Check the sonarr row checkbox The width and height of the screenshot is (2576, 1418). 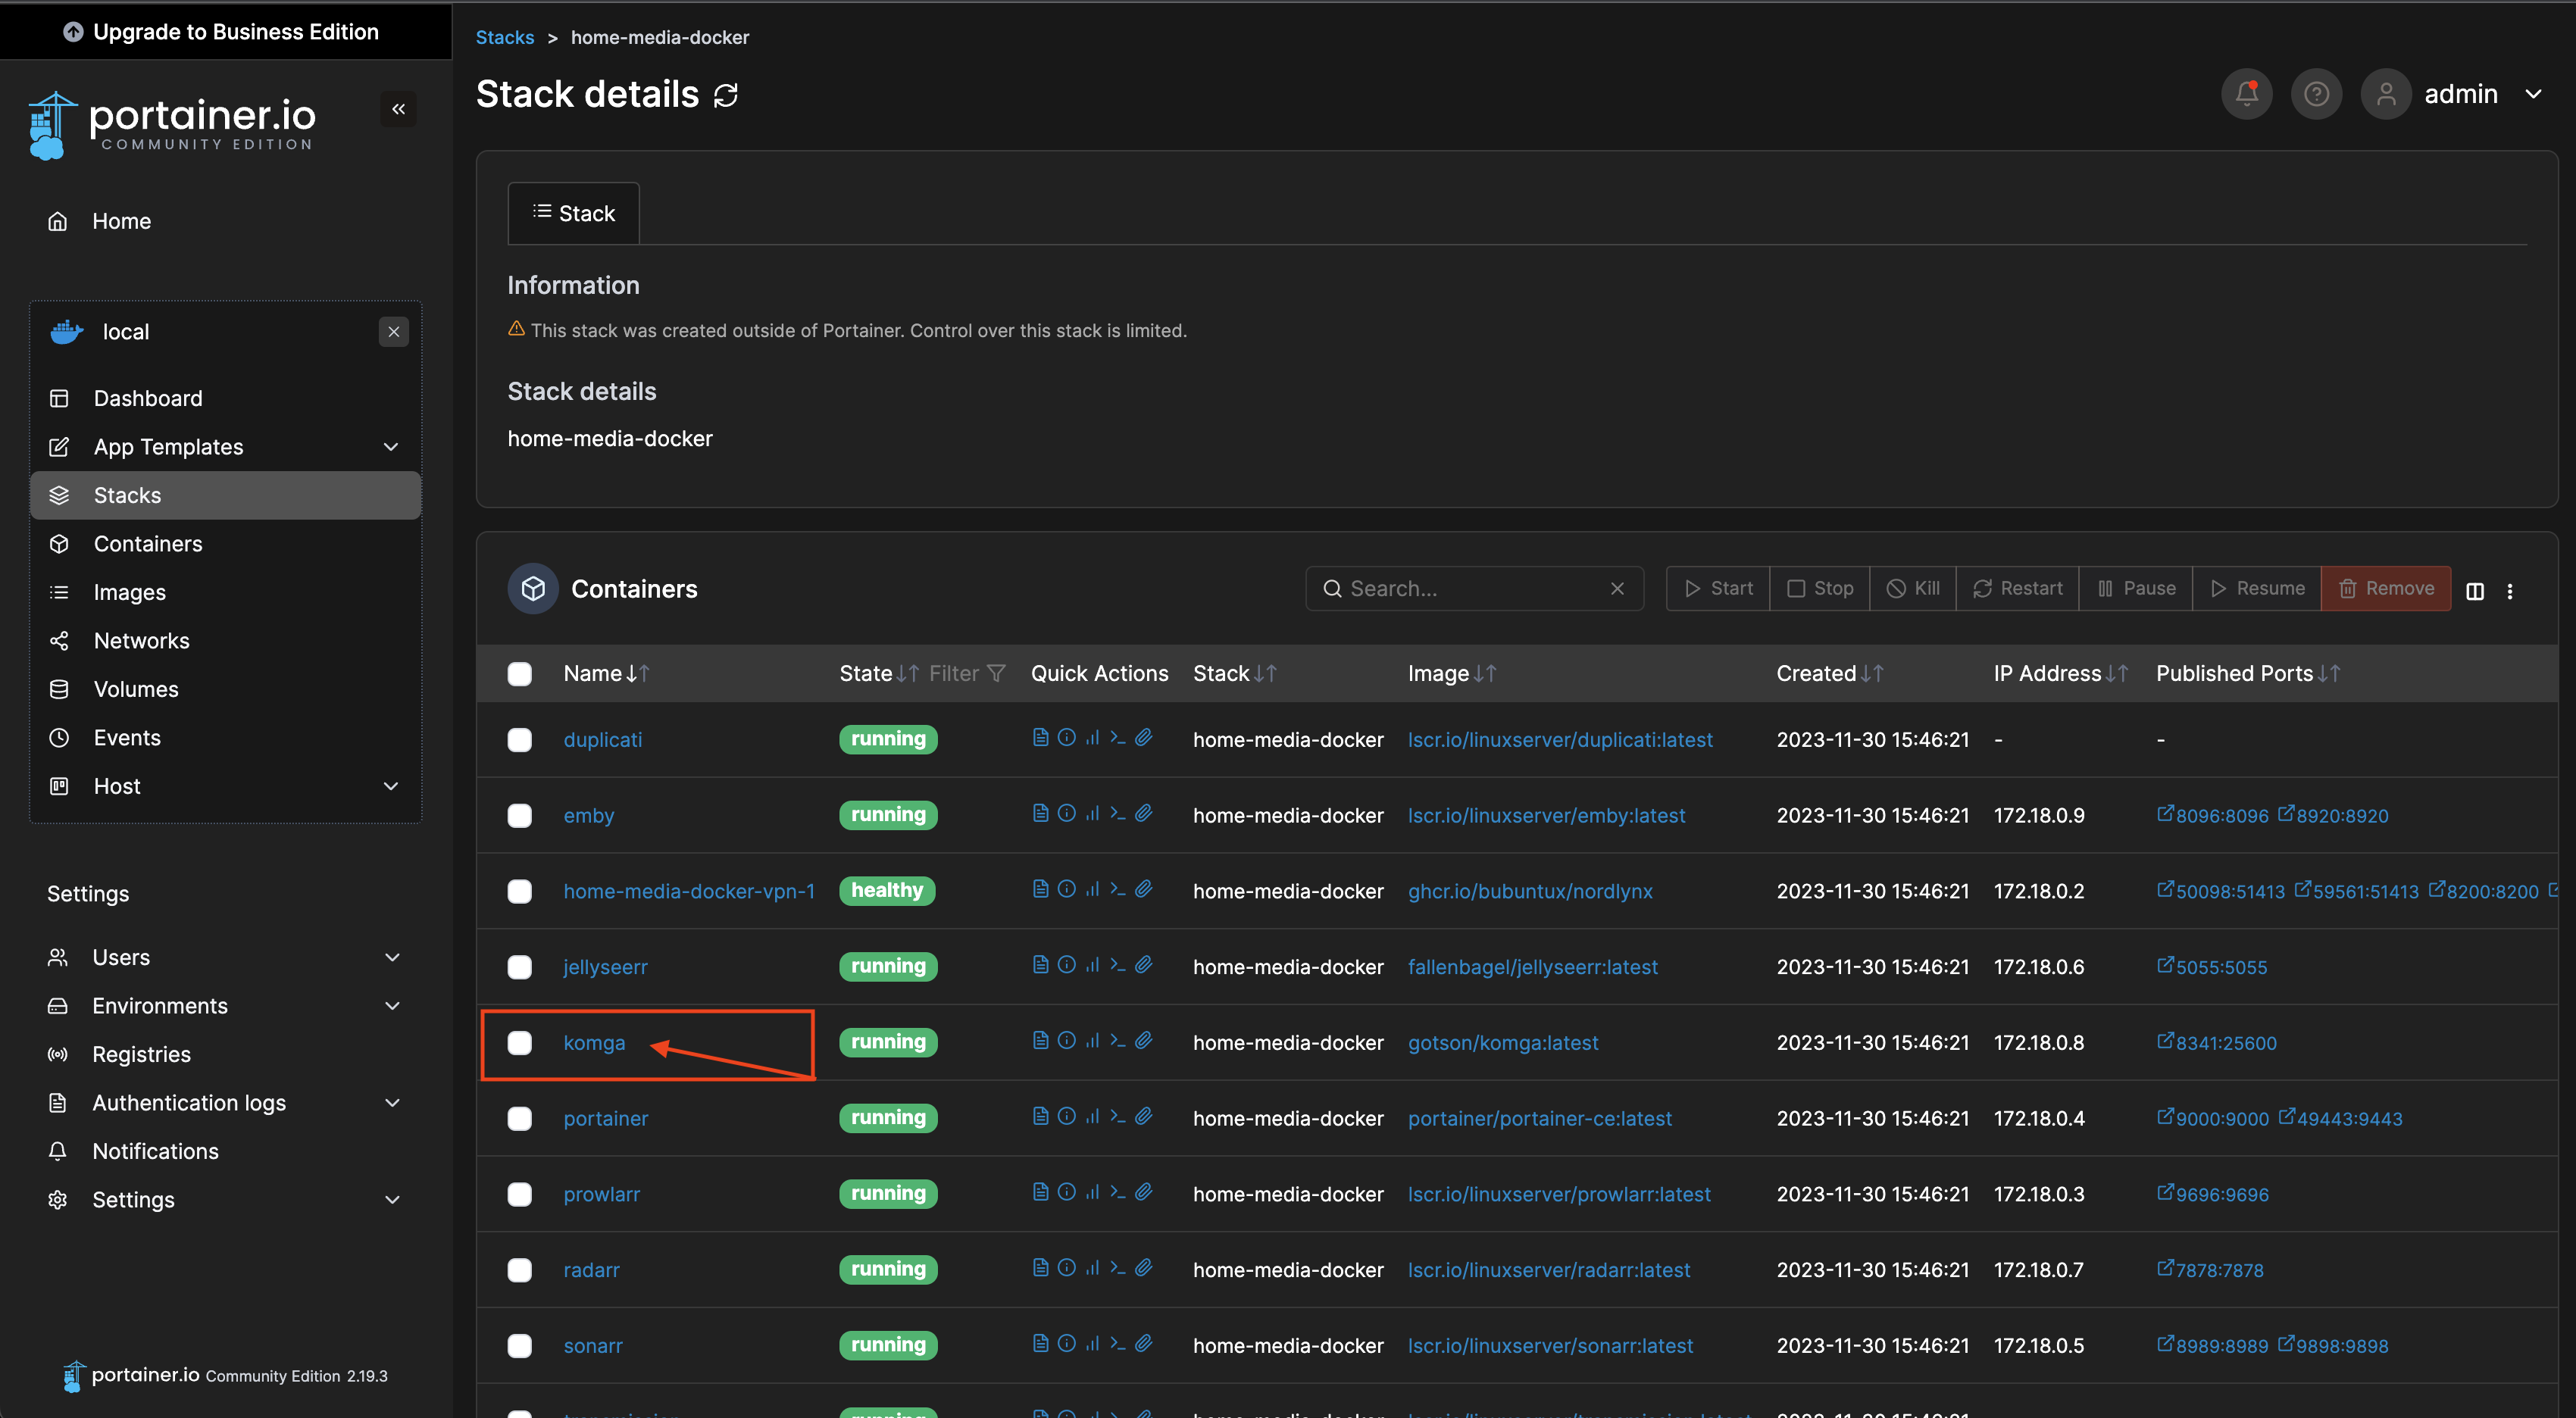[x=519, y=1346]
